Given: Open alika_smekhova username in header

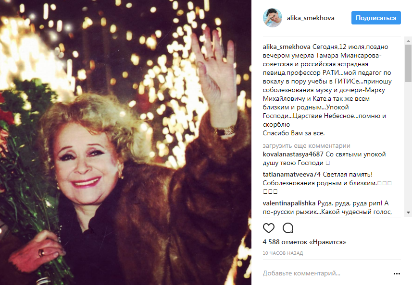Looking at the screenshot, I should point(310,18).
